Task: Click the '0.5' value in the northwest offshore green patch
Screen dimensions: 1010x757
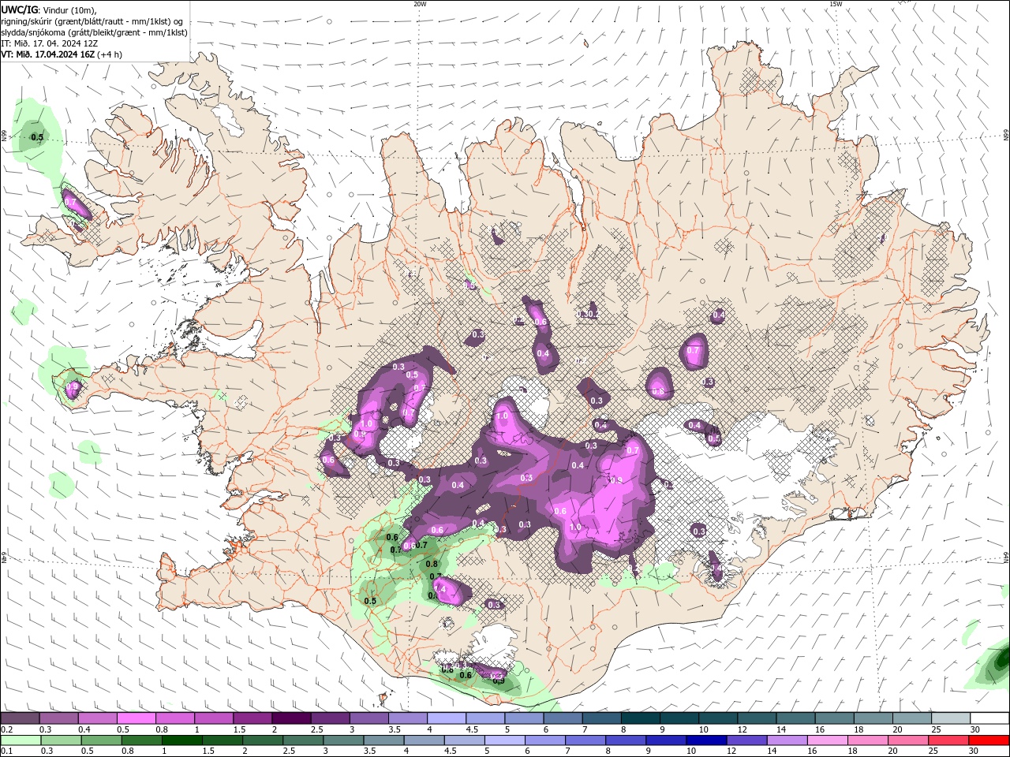Action: 37,137
